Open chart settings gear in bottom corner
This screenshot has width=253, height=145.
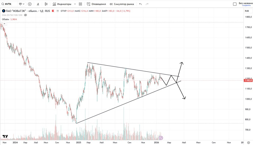coord(248,142)
